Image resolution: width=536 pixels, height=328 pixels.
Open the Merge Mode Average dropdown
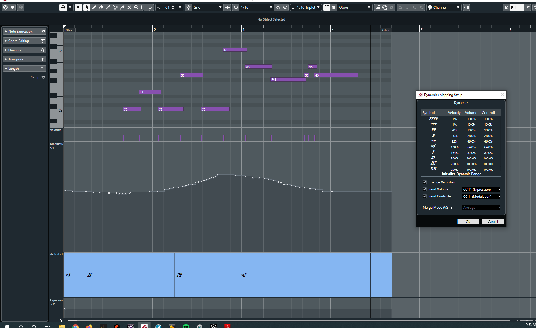[482, 208]
